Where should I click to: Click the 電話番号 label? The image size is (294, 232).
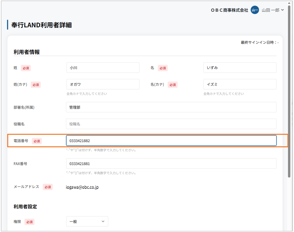tap(21, 141)
